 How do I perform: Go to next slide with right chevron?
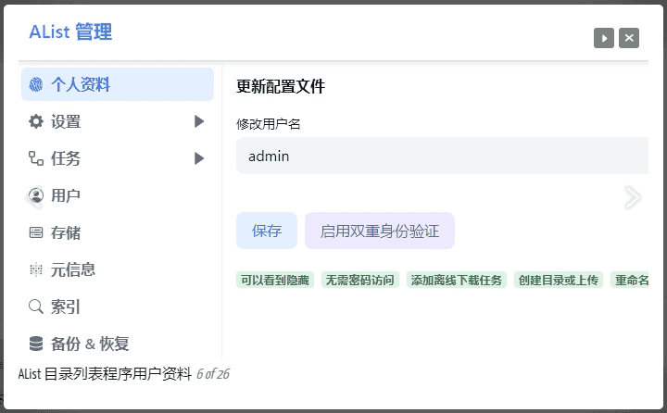pos(633,196)
